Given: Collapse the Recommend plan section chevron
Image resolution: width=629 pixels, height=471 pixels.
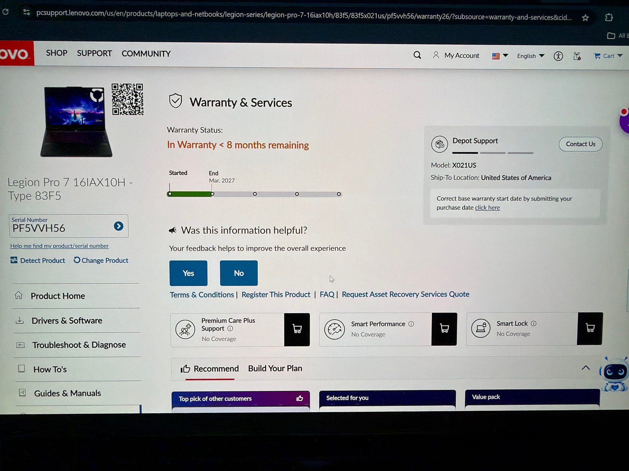Looking at the screenshot, I should [586, 368].
